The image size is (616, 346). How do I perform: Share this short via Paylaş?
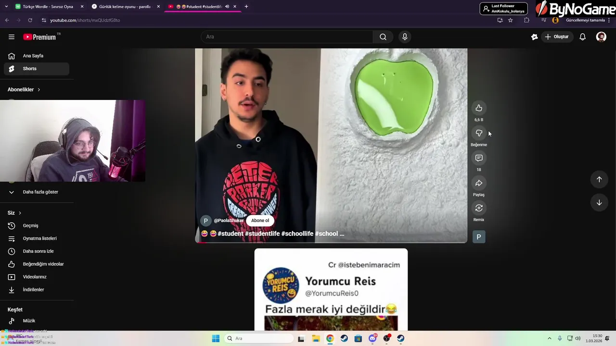(x=479, y=183)
